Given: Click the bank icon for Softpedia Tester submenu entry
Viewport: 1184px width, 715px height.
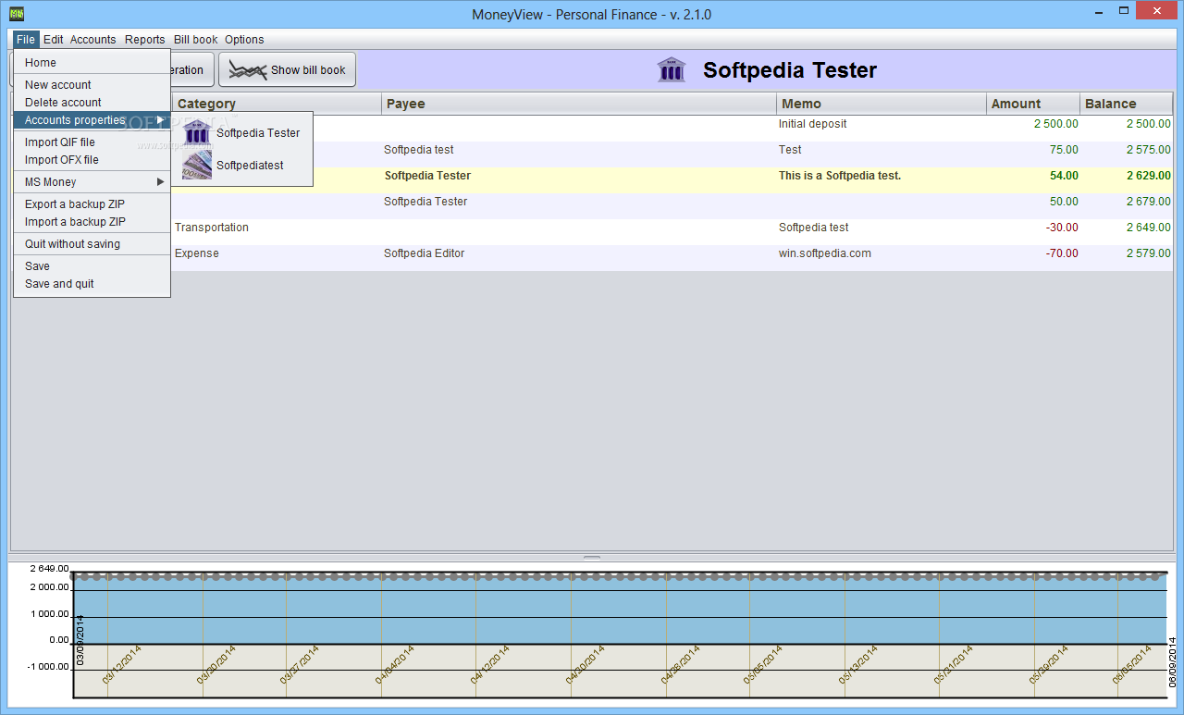Looking at the screenshot, I should pyautogui.click(x=197, y=132).
